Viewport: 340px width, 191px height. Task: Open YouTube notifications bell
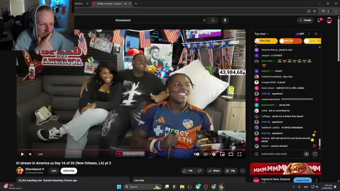coord(320,20)
